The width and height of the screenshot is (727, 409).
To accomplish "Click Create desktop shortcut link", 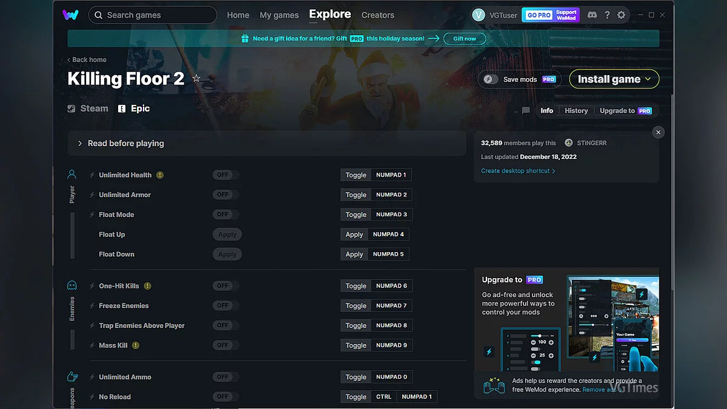I will [x=518, y=171].
